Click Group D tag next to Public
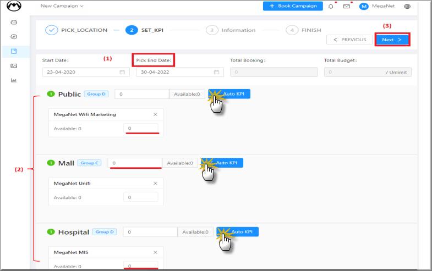 pyautogui.click(x=96, y=94)
